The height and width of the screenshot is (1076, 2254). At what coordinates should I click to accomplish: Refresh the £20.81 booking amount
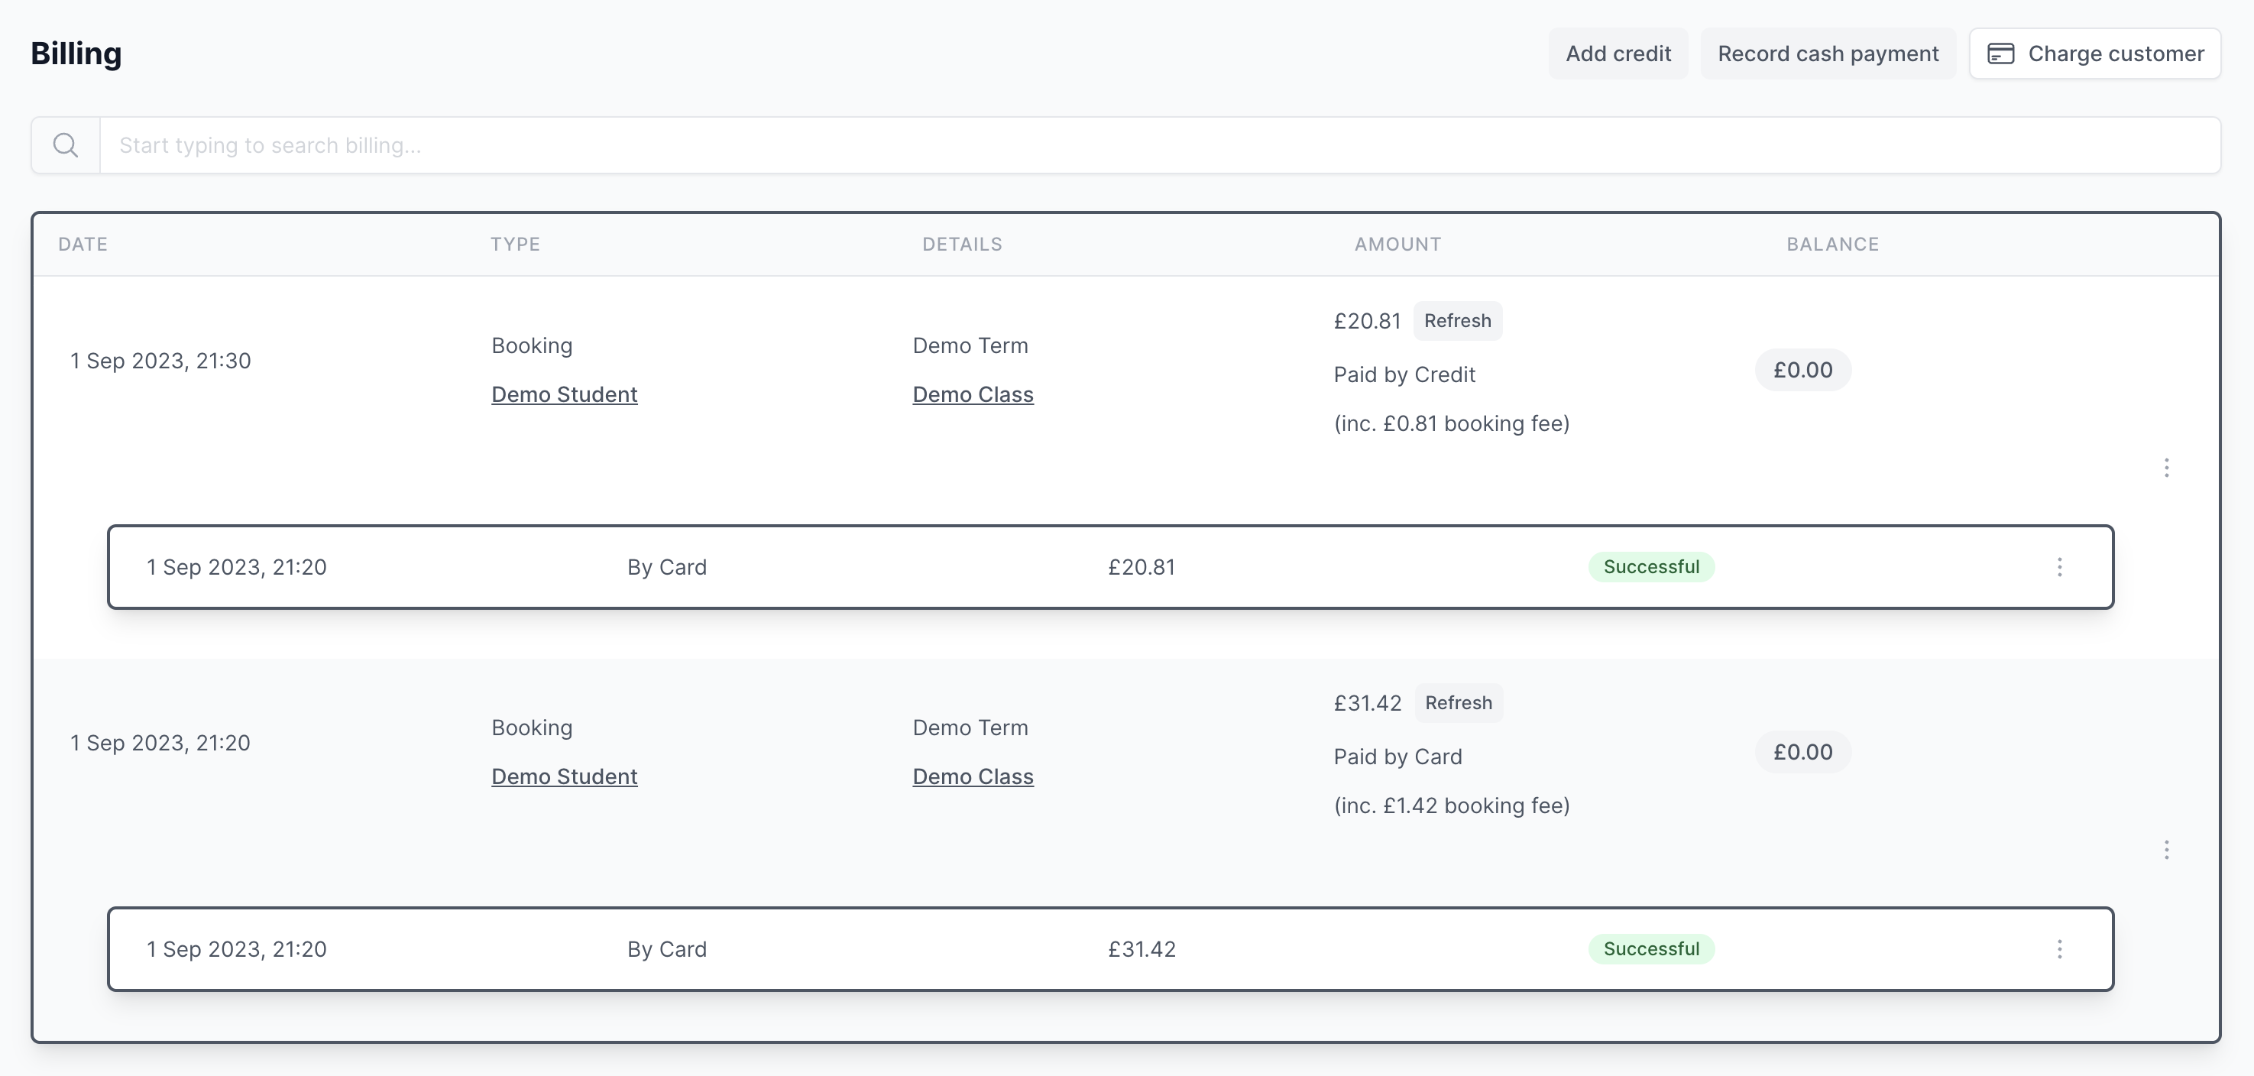(1458, 320)
